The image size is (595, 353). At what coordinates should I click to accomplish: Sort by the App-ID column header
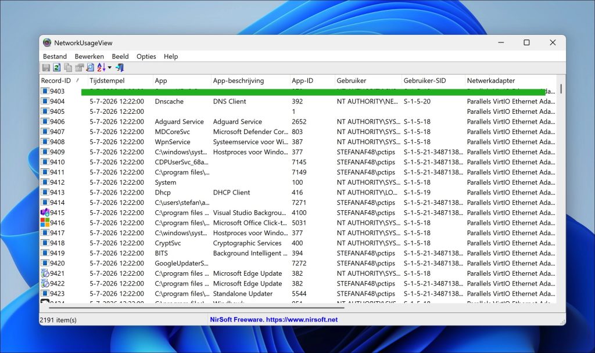click(x=312, y=80)
